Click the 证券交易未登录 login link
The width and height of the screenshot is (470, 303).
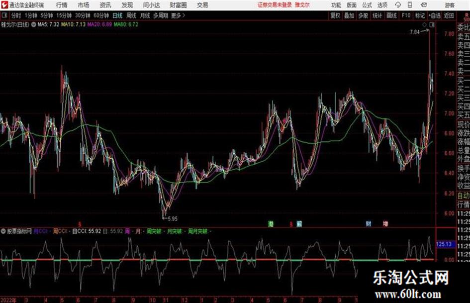(x=275, y=5)
